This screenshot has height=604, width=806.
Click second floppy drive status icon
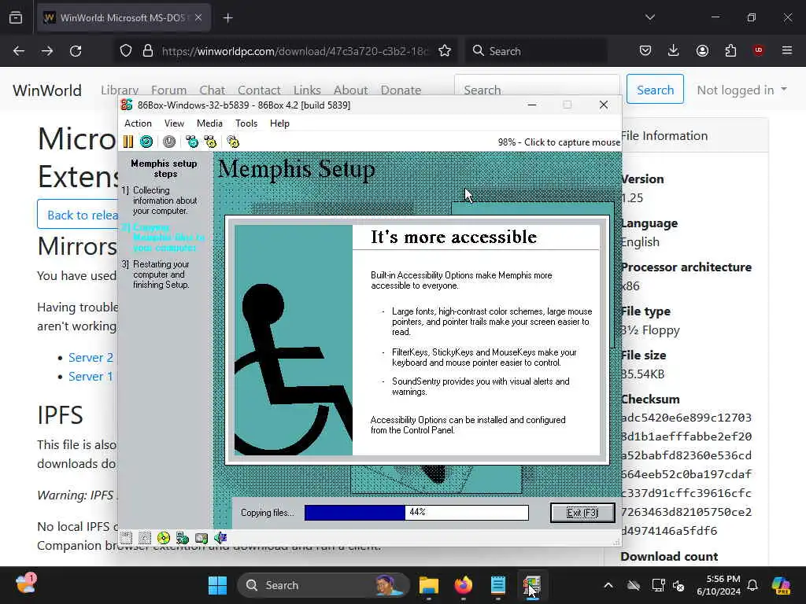click(145, 538)
